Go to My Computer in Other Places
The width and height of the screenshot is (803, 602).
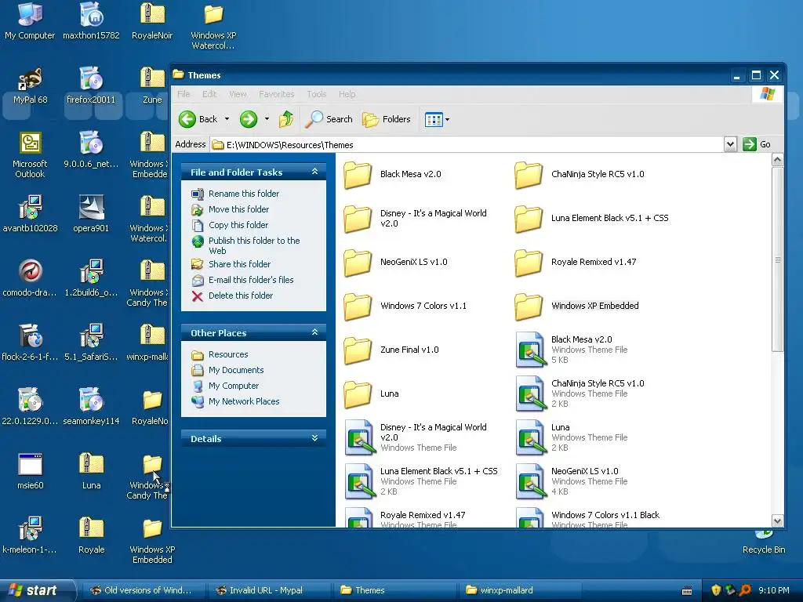(234, 386)
